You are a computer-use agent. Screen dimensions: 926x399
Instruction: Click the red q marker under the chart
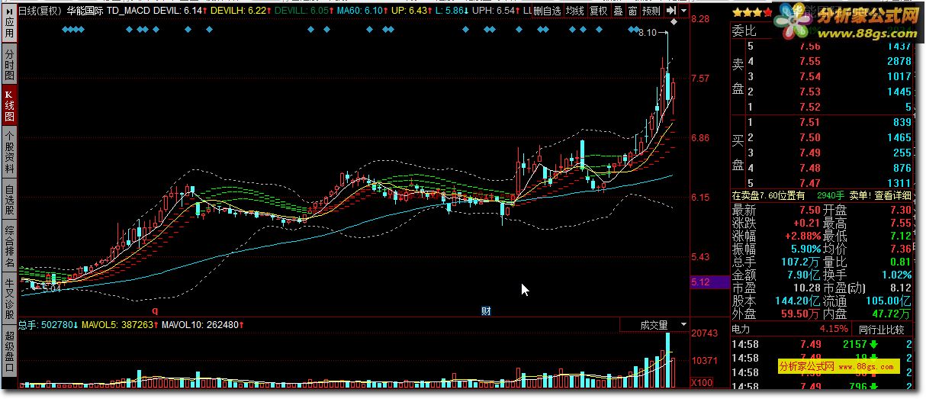pyautogui.click(x=155, y=311)
